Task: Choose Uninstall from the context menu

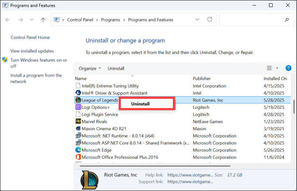Action: [x=140, y=104]
